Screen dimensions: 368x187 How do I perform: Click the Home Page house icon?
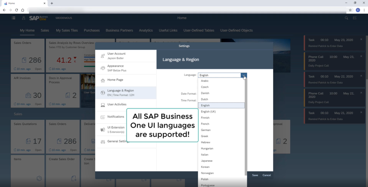(x=103, y=80)
